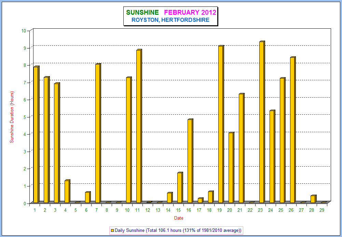Click the y-axis label 6
Screen dimensions: 342x237
pyautogui.click(x=25, y=100)
